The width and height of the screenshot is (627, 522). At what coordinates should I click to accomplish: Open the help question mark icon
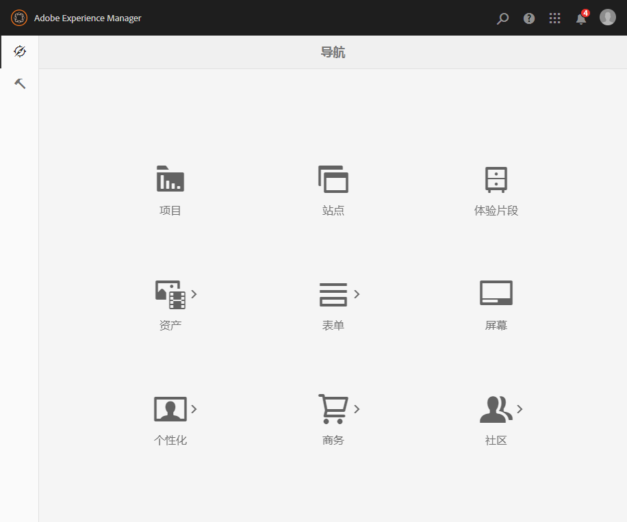tap(529, 18)
